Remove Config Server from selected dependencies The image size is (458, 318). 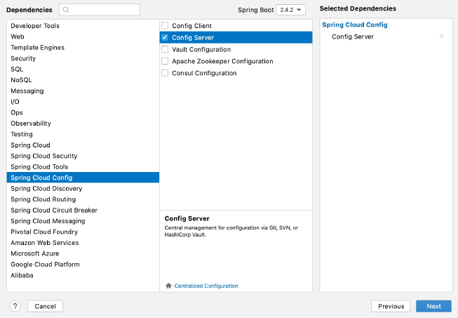(442, 37)
